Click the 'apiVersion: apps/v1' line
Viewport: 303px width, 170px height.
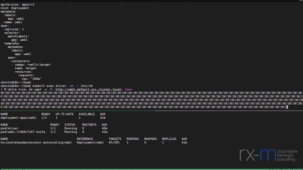click(x=18, y=4)
